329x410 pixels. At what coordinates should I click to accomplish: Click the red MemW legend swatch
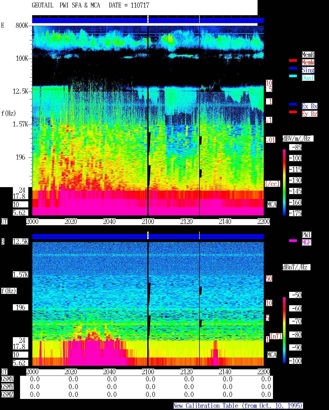point(293,60)
